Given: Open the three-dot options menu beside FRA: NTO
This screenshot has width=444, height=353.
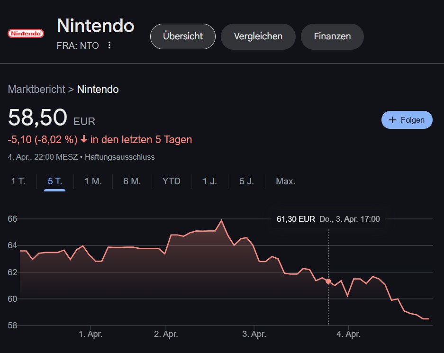Looking at the screenshot, I should (109, 45).
